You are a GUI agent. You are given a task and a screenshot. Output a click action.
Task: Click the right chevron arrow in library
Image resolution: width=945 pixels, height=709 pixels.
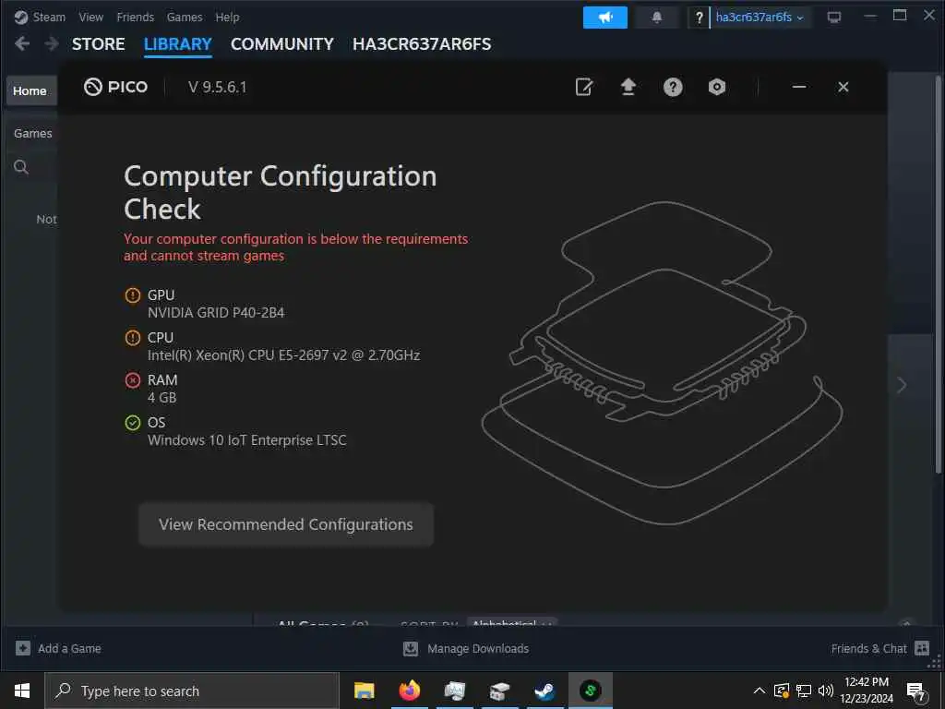902,385
